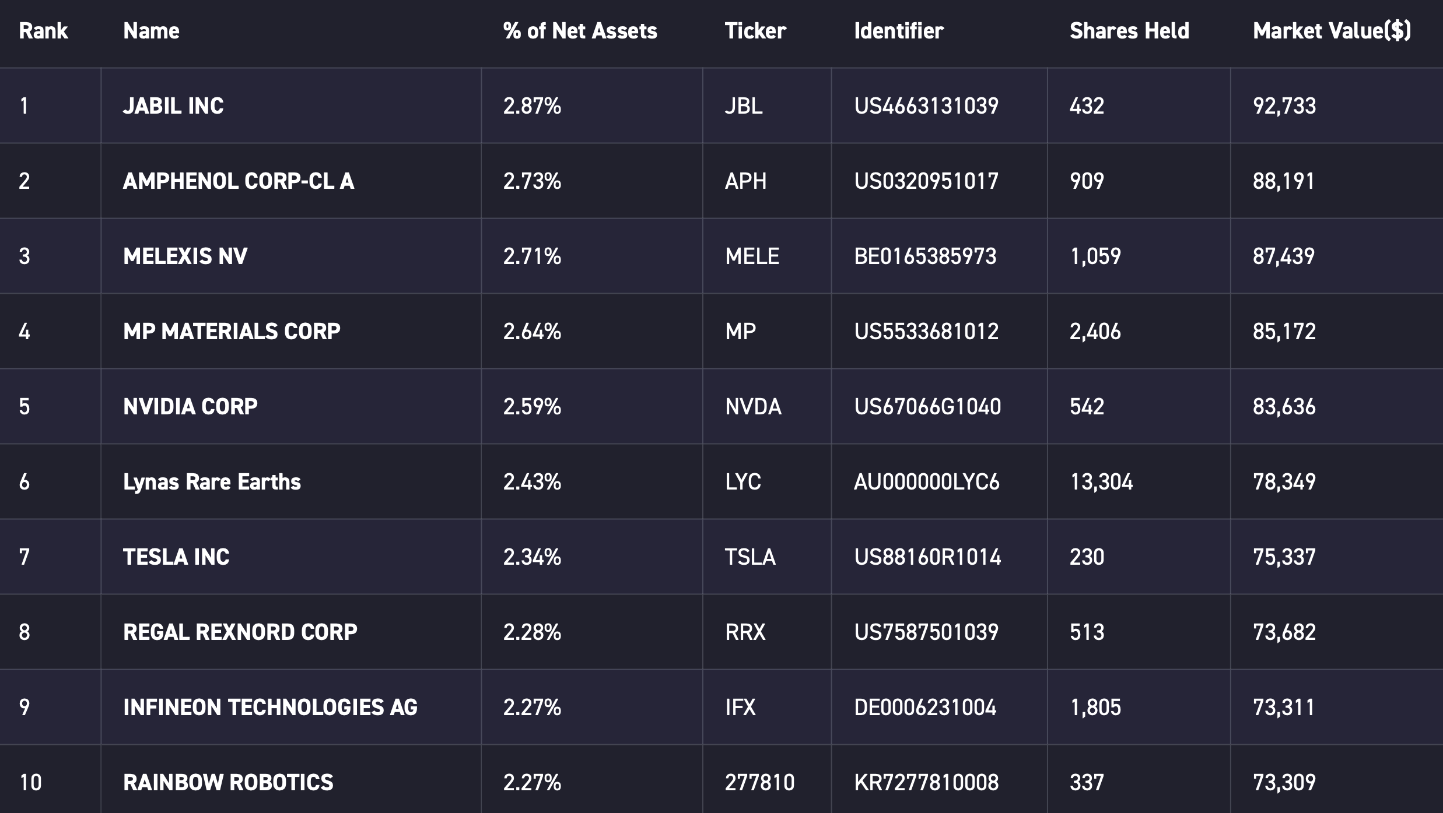
Task: Sort by the Name column header
Action: (151, 31)
